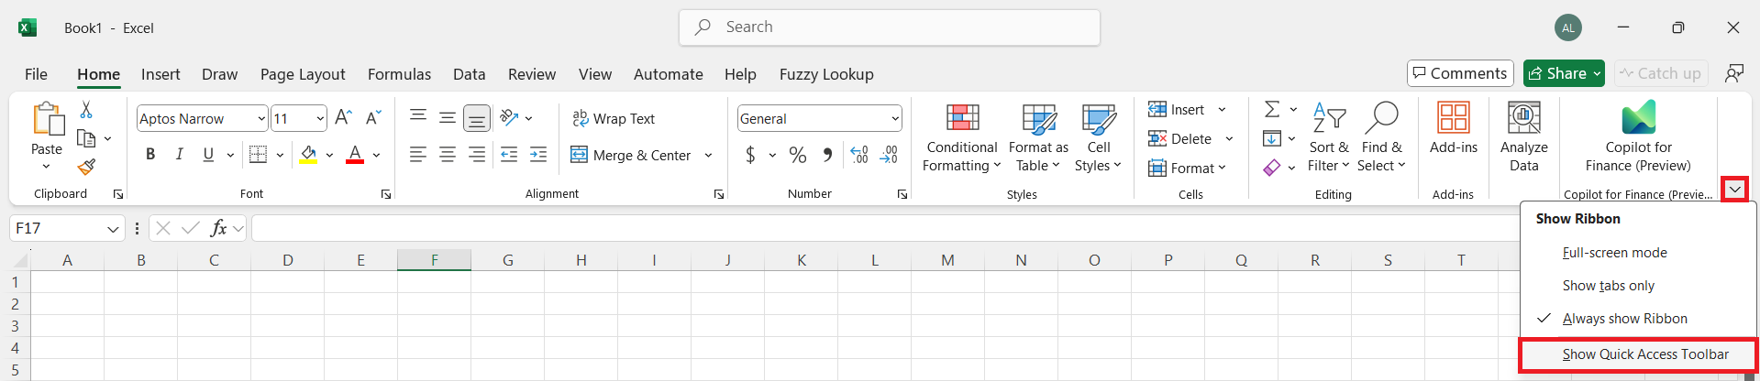Select Show Quick Access Toolbar
Image resolution: width=1760 pixels, height=381 pixels.
(x=1638, y=354)
